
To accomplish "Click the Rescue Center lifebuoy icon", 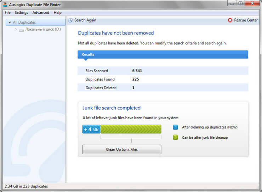I will tap(230, 20).
